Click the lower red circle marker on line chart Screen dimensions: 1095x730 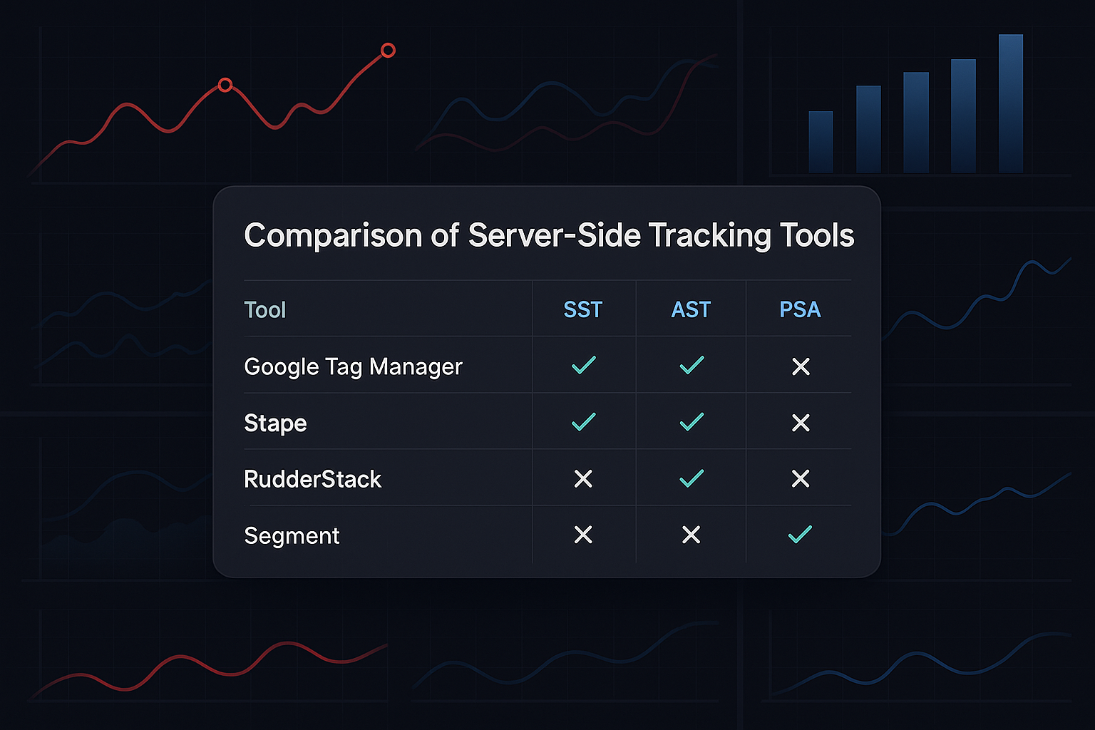pyautogui.click(x=225, y=85)
